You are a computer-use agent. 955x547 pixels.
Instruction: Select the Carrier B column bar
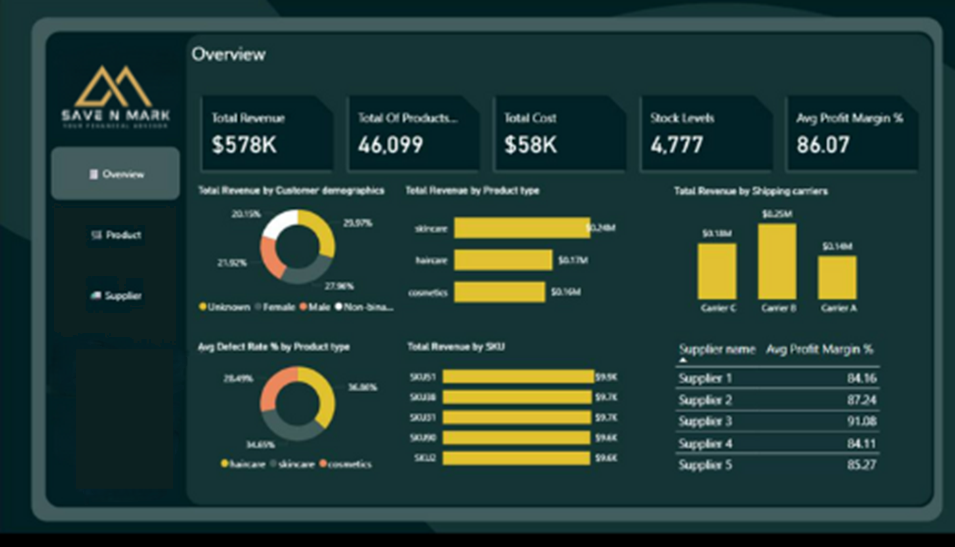click(x=777, y=262)
